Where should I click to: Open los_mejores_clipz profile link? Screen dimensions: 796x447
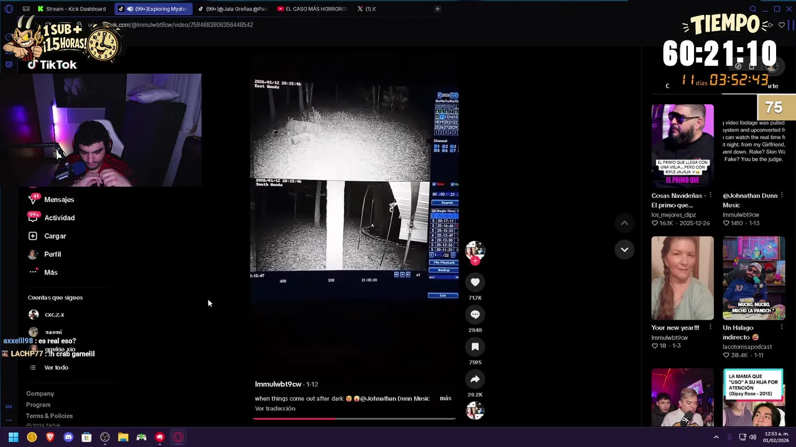tap(673, 215)
